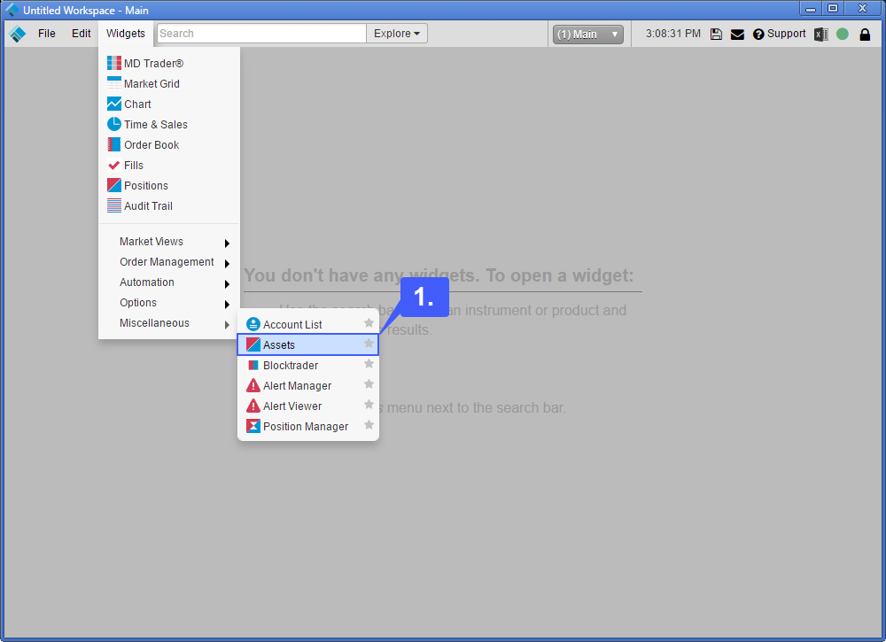Open the File menu
The width and height of the screenshot is (886, 642).
click(47, 34)
